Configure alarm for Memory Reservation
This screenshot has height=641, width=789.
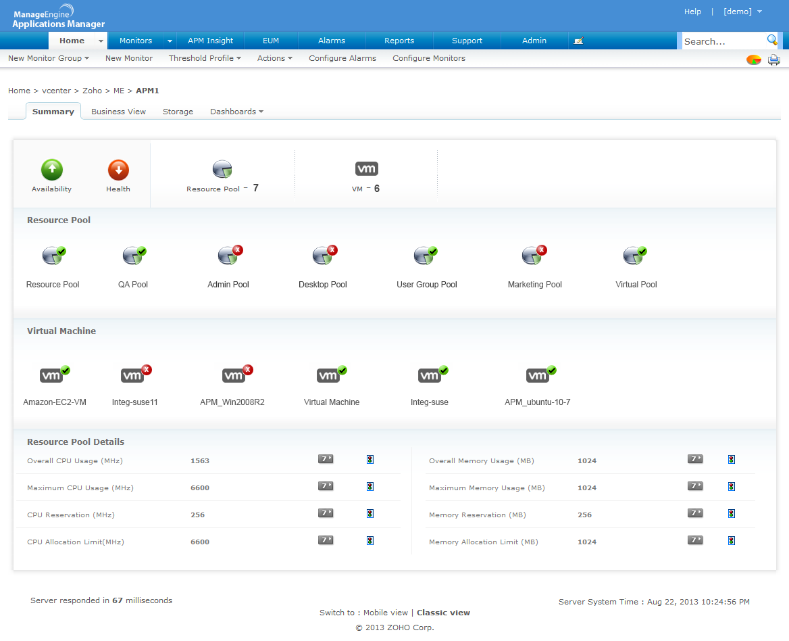[731, 514]
